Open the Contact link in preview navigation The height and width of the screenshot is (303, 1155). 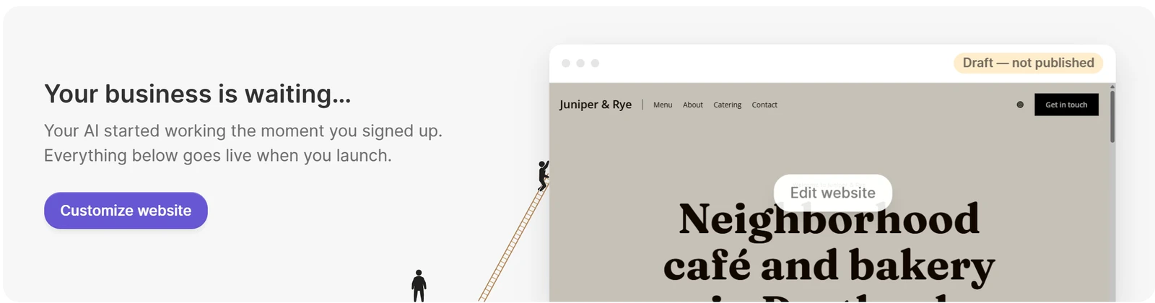click(764, 105)
